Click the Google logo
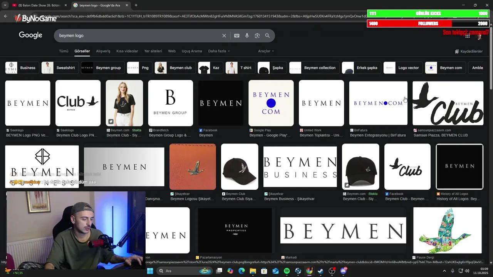Viewport: 493px width, 277px height. tap(30, 35)
